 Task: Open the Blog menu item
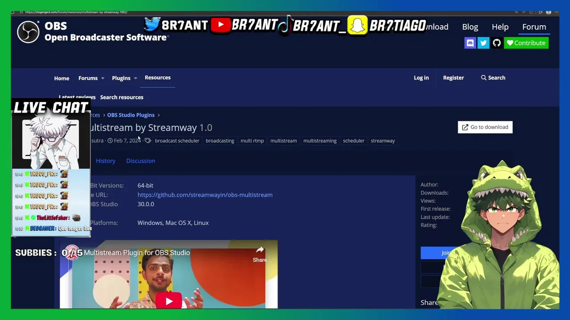point(470,27)
